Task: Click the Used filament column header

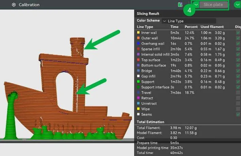Action: [212, 27]
